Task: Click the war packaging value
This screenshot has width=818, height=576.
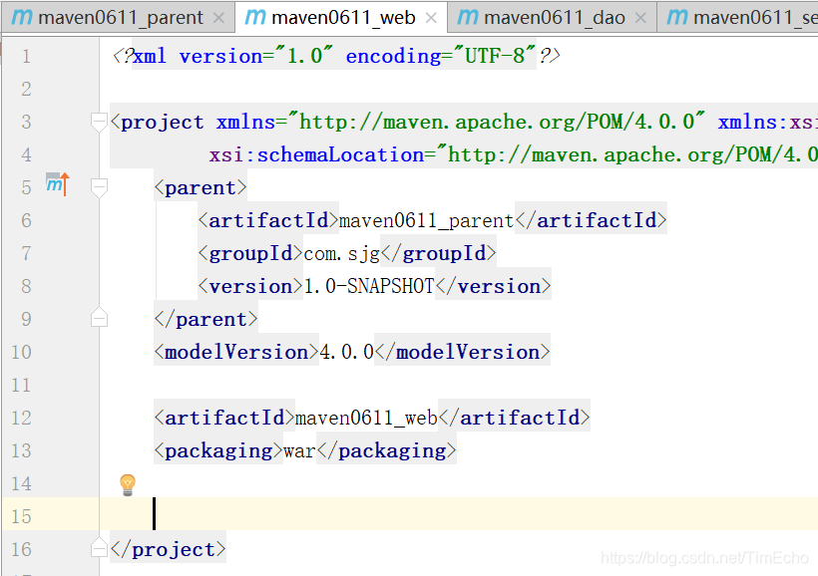Action: click(299, 450)
